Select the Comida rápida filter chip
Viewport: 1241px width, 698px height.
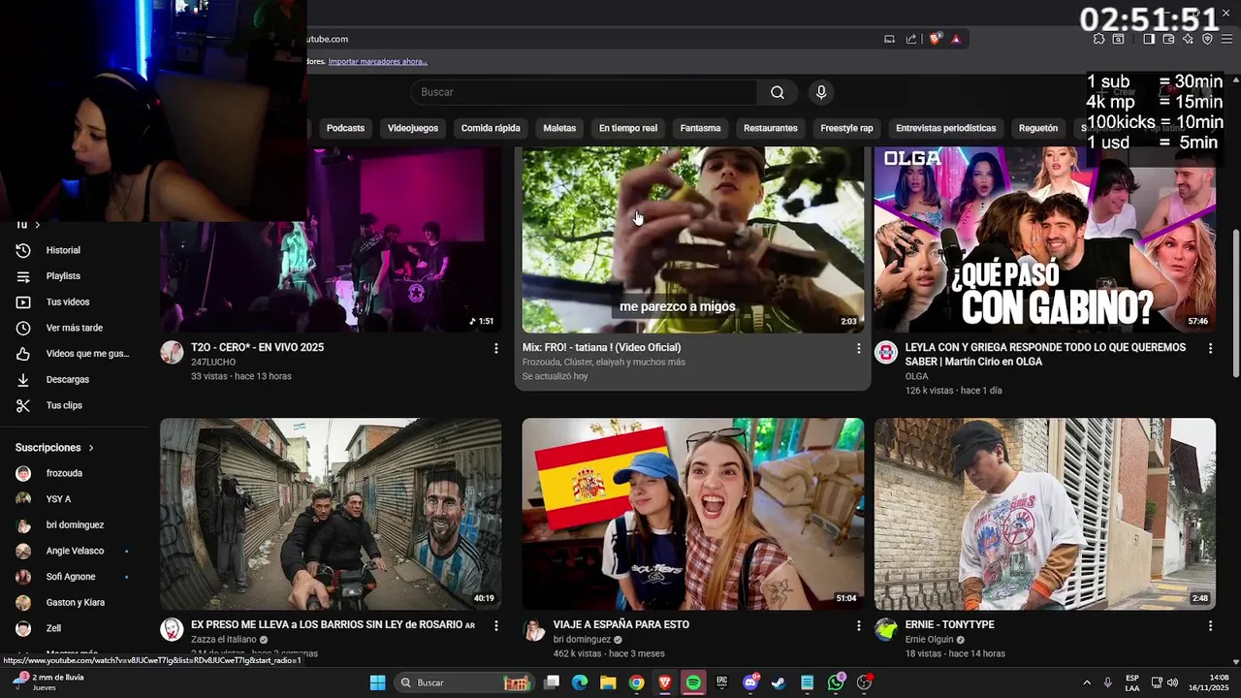[491, 128]
